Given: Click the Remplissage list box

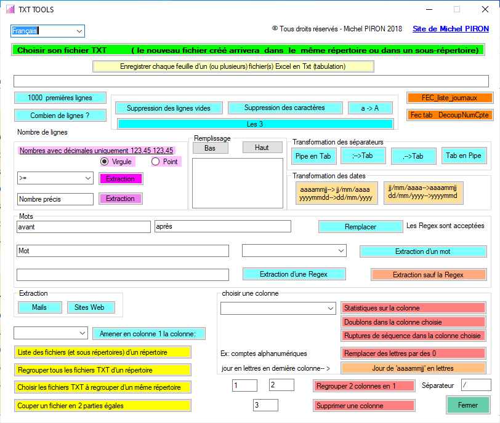Looking at the screenshot, I should tap(238, 183).
